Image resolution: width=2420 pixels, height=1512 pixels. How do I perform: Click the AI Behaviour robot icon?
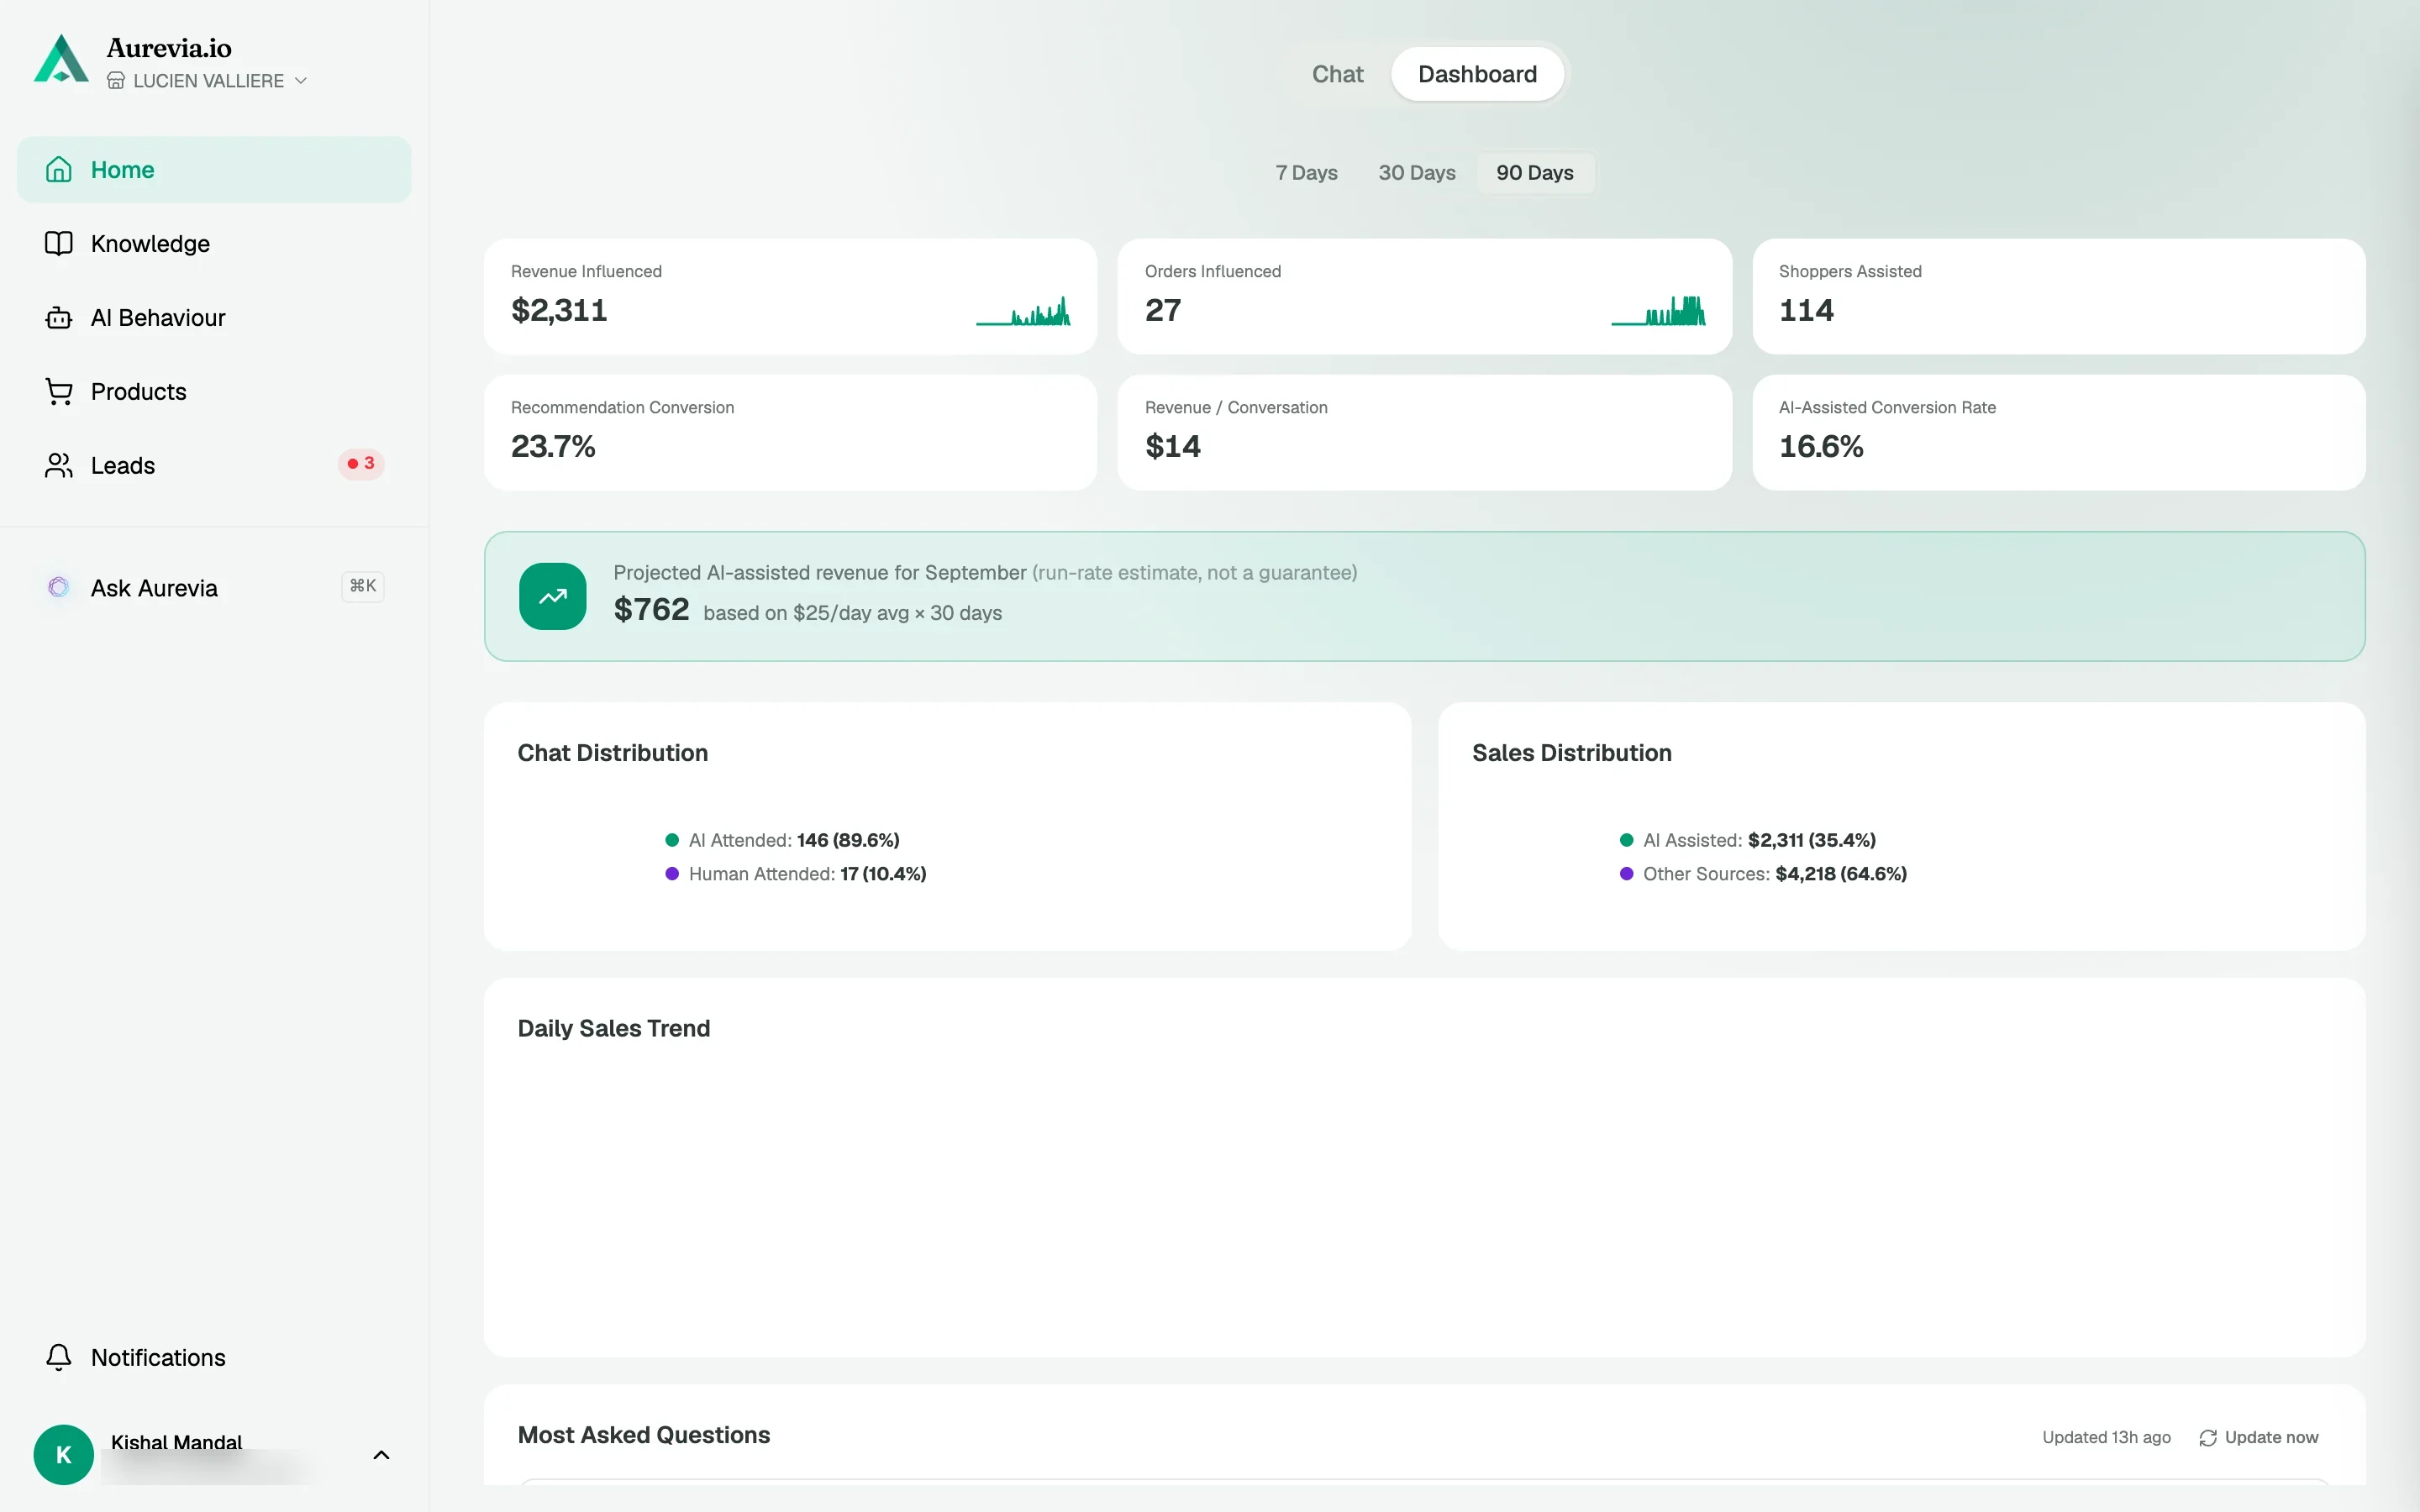click(x=59, y=318)
